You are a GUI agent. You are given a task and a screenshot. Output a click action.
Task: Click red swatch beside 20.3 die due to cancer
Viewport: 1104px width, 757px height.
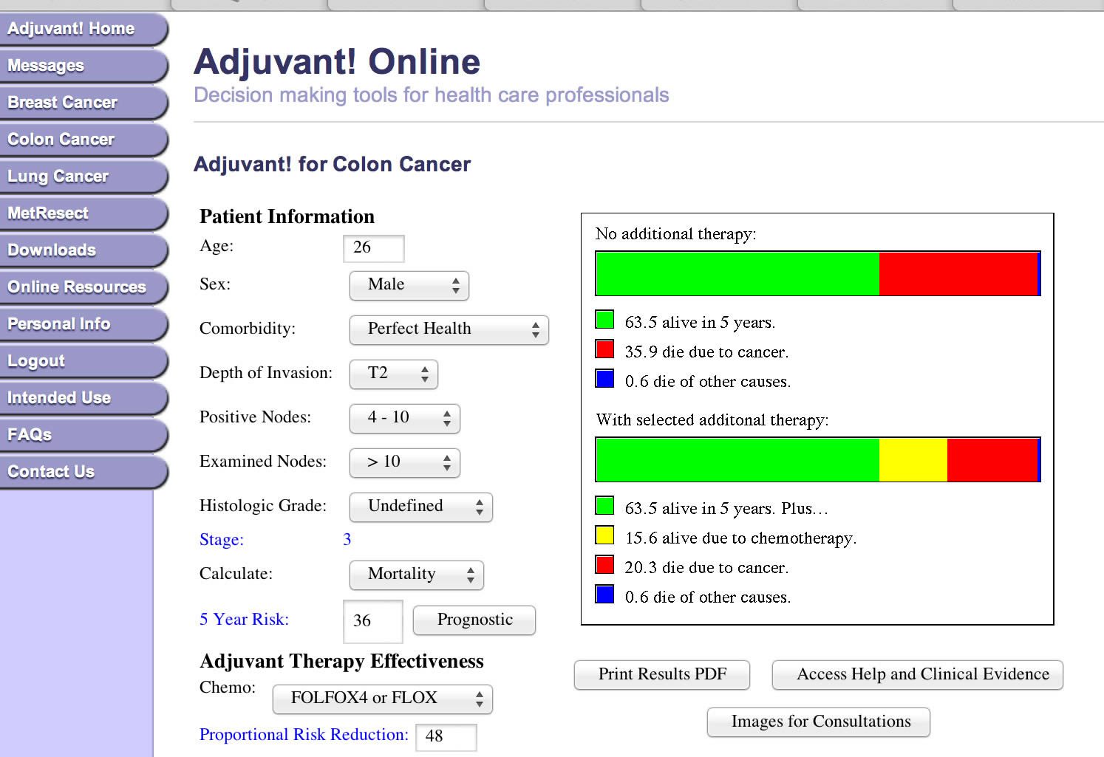(604, 565)
